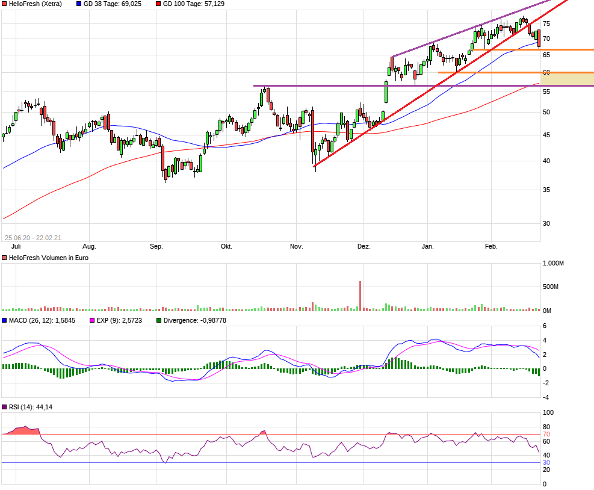Select the 'GD 38 Tage: 69,025' label
594x490 pixels.
click(x=113, y=4)
